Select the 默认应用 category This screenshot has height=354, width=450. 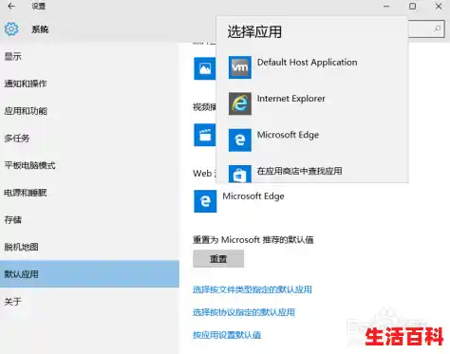click(89, 274)
